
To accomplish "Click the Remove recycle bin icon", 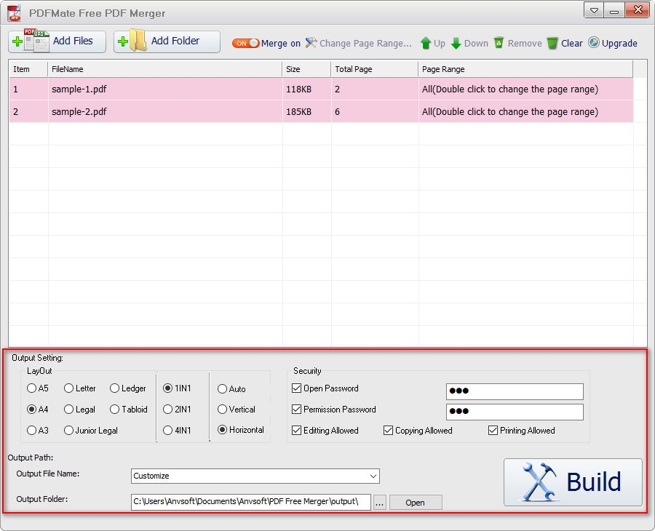I will 499,43.
